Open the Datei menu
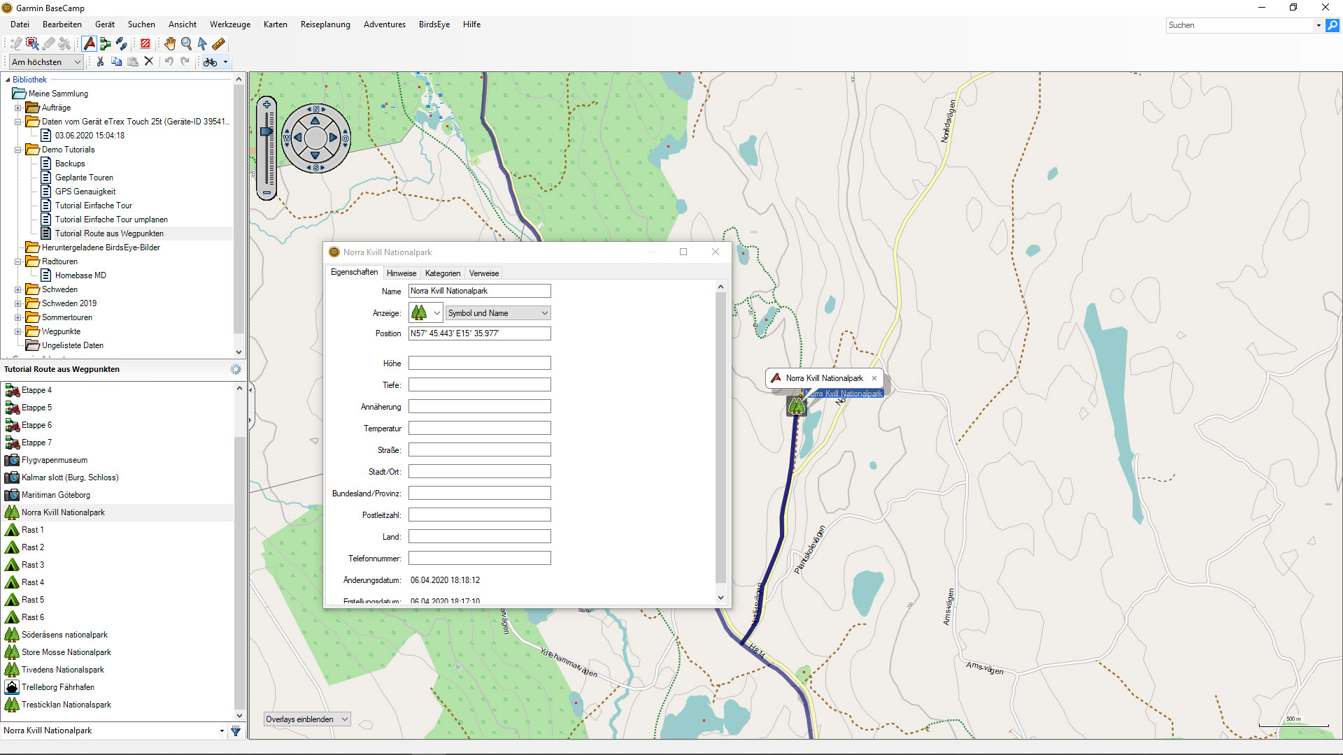1343x755 pixels. coord(20,24)
